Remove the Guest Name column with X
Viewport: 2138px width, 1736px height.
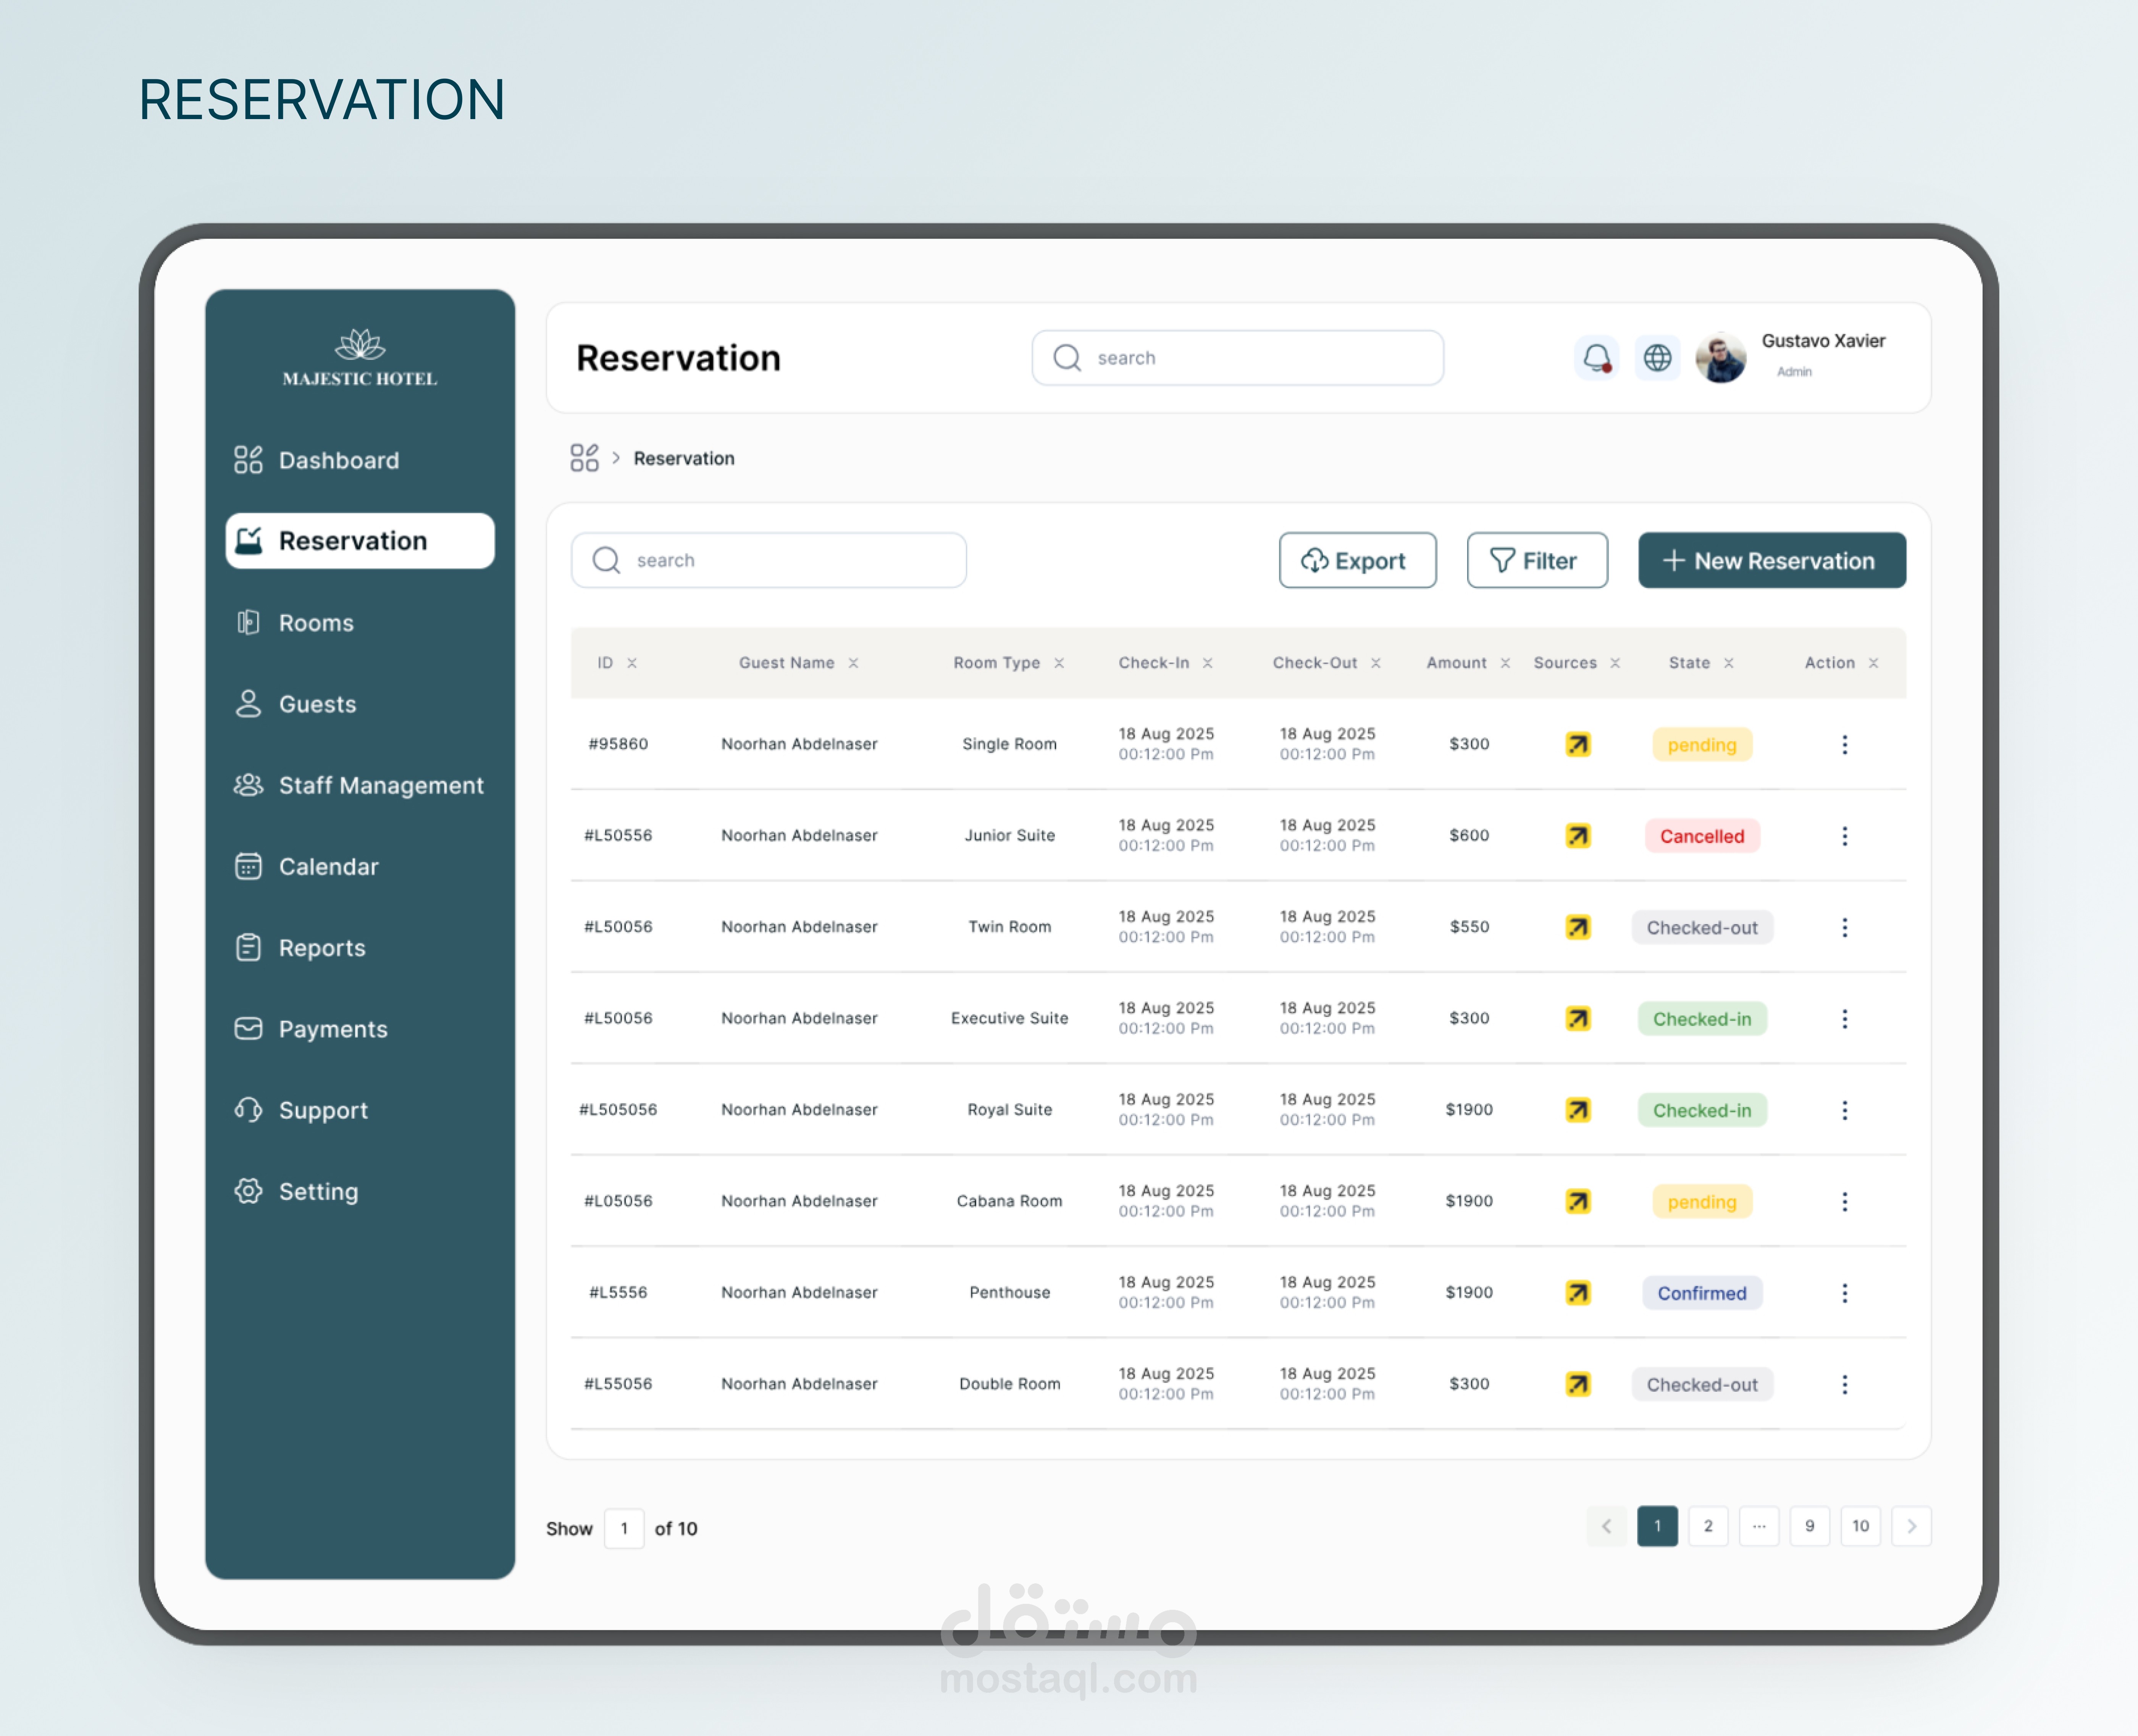click(853, 663)
